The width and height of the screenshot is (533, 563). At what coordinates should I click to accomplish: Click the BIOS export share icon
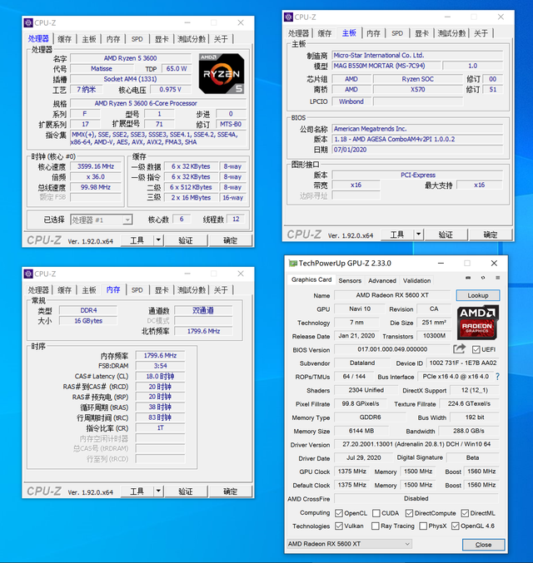459,348
